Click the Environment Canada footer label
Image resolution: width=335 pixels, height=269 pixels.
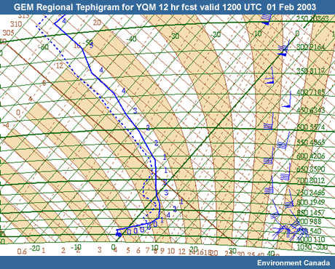293,262
